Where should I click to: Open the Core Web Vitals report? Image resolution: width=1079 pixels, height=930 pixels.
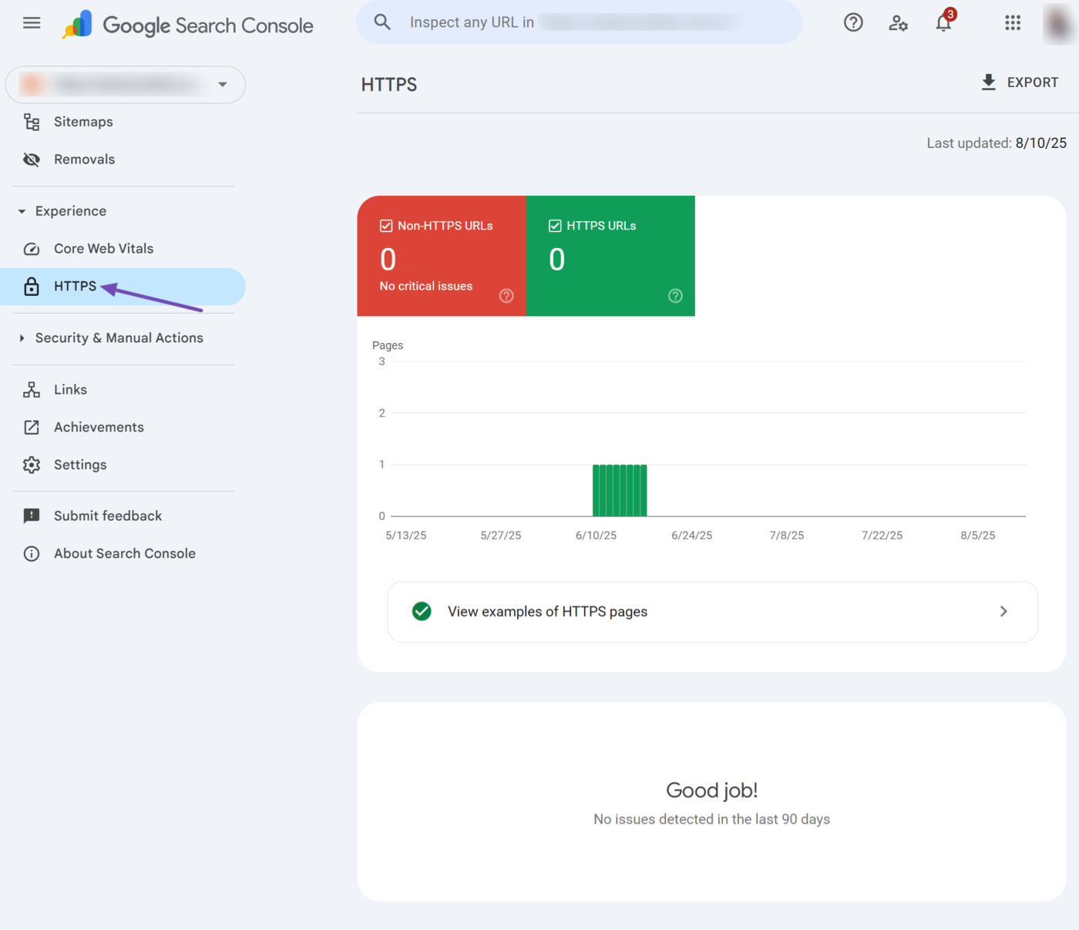click(x=103, y=249)
